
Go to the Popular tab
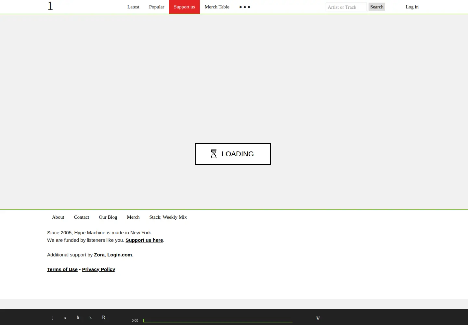tap(157, 7)
